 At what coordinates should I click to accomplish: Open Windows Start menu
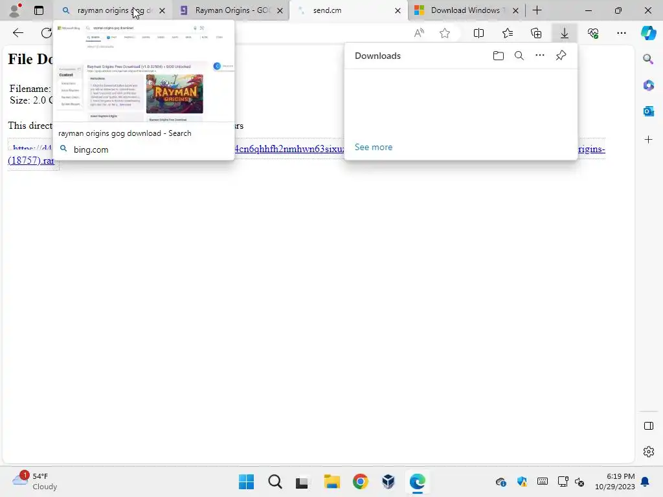click(246, 481)
